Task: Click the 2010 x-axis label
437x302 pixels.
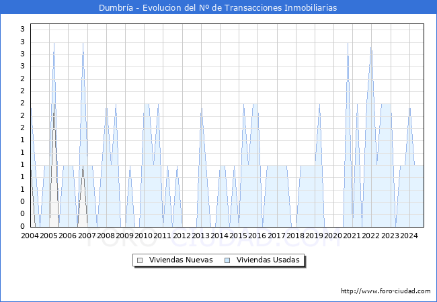Action: [143, 236]
